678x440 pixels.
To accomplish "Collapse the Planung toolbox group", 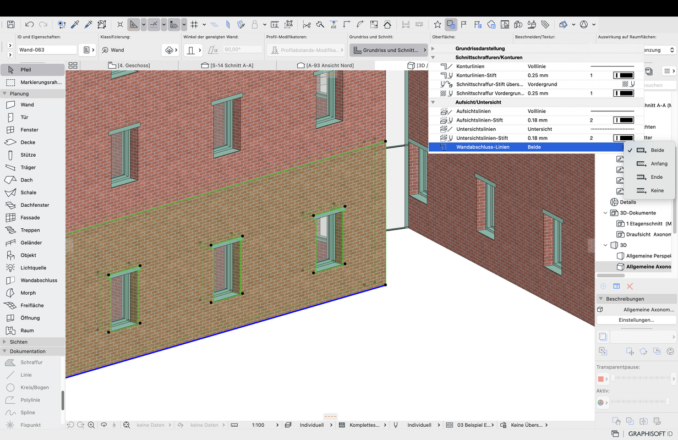I will point(5,94).
